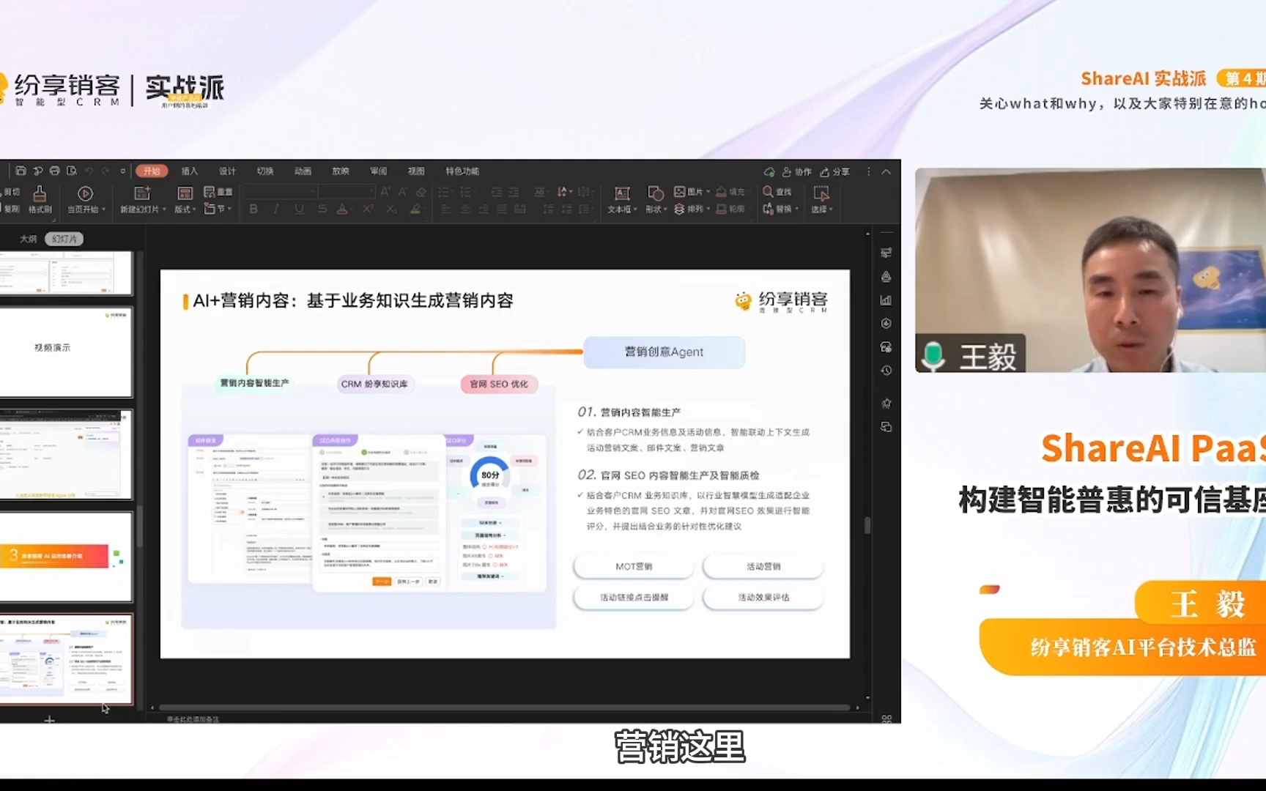Click the grid icon at bottom of right sidebar
Viewport: 1266px width, 791px height.
886,719
